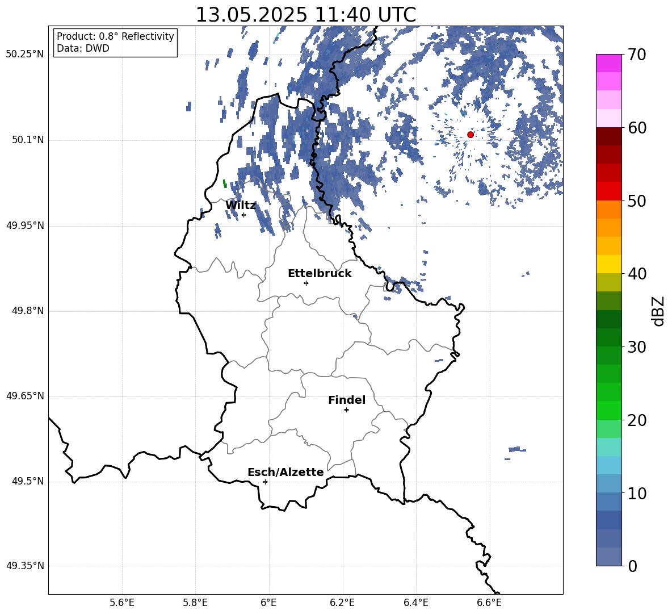The image size is (672, 614).
Task: Click the 'Wiltz' city label
Action: coord(241,205)
